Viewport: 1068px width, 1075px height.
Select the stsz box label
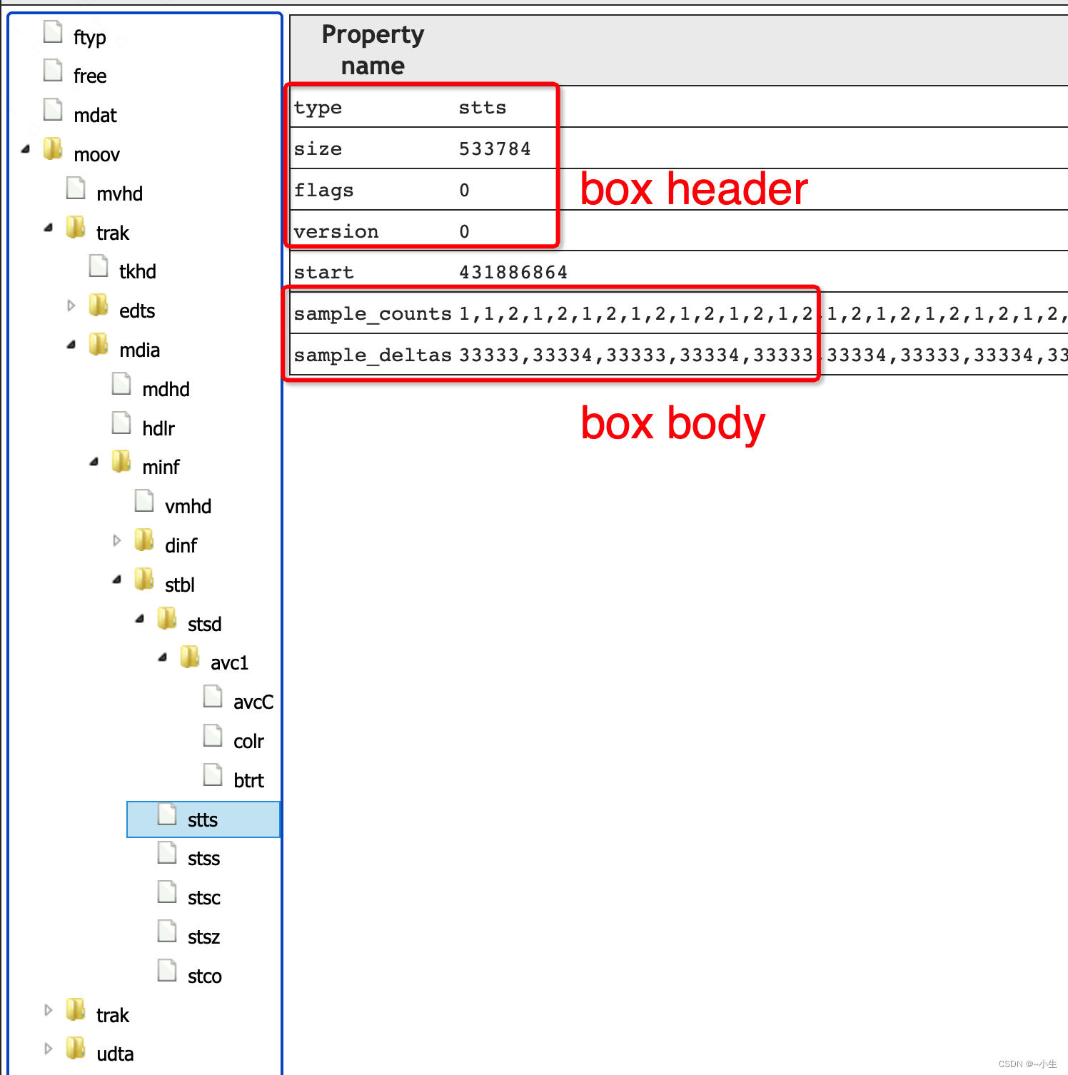point(203,937)
